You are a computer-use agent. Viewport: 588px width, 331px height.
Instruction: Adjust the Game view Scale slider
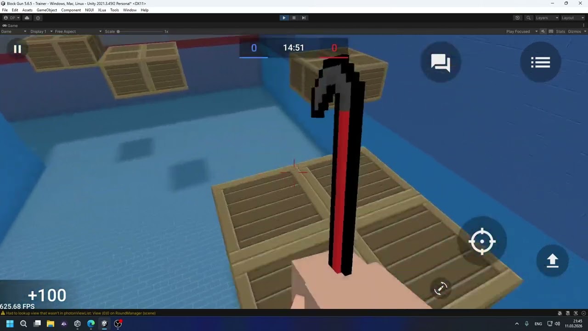tap(141, 31)
